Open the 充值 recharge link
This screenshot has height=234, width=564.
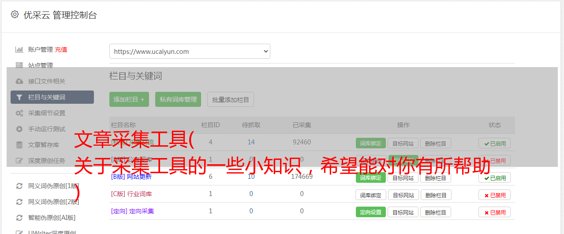pos(61,49)
